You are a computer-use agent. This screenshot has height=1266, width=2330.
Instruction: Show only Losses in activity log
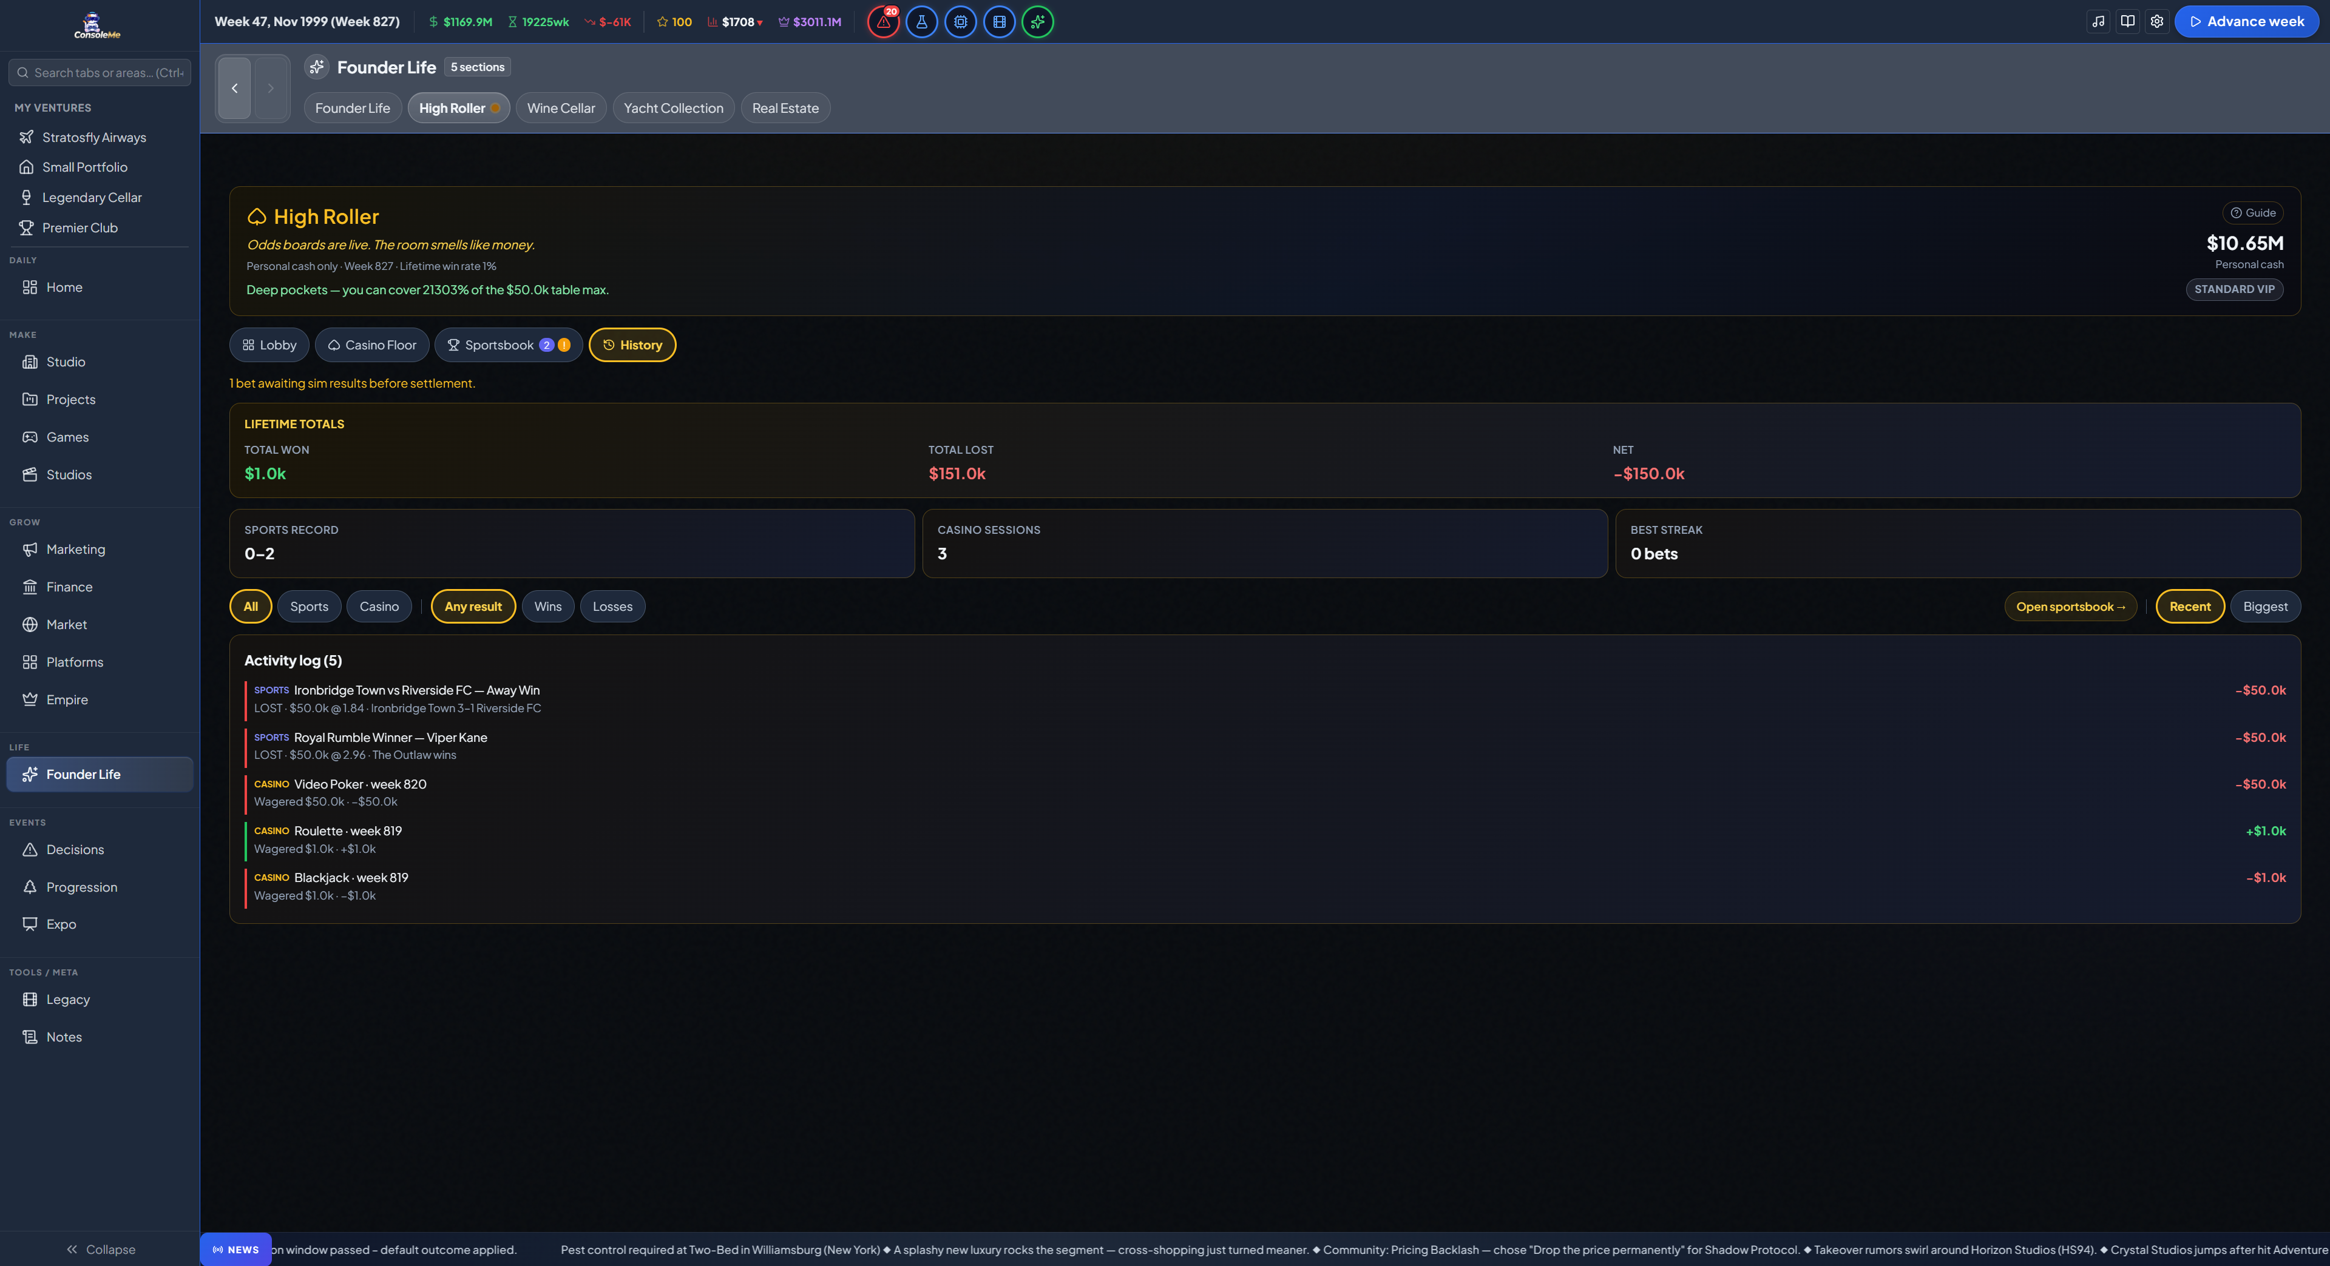point(612,607)
